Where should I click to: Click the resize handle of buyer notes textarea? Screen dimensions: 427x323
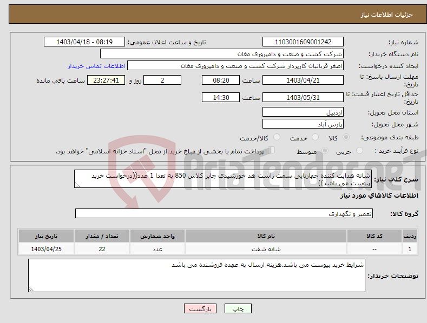(31, 289)
